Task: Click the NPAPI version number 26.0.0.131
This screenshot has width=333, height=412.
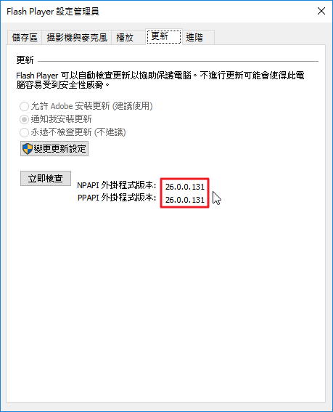Action: 185,187
